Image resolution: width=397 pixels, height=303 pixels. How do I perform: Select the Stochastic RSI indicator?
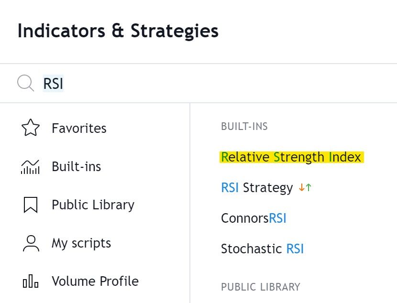coord(262,249)
